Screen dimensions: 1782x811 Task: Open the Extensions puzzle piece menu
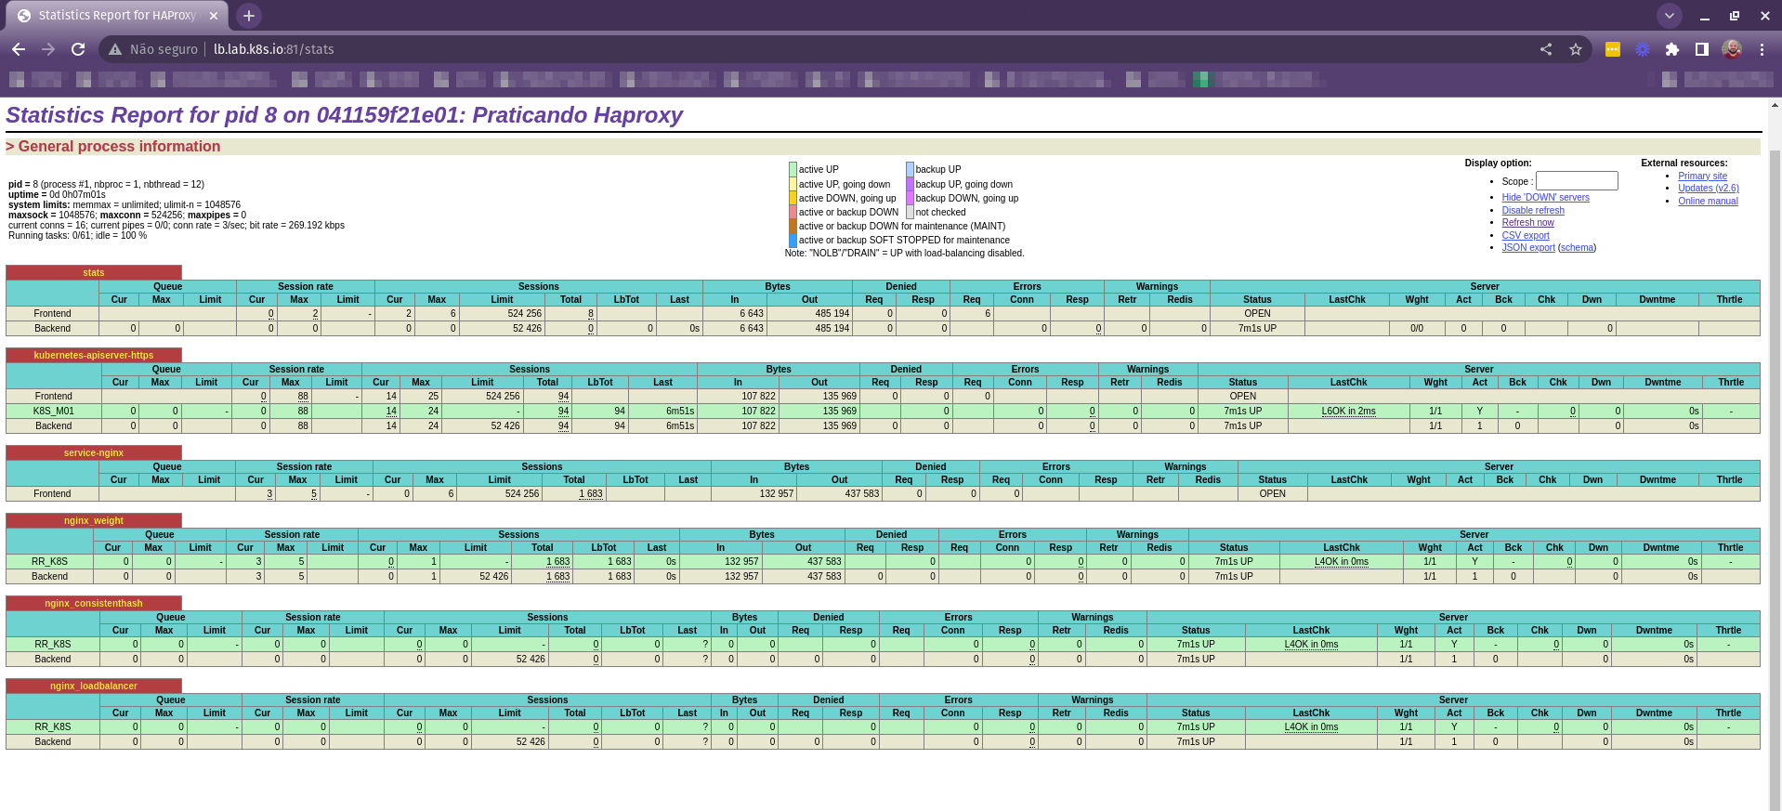tap(1672, 49)
